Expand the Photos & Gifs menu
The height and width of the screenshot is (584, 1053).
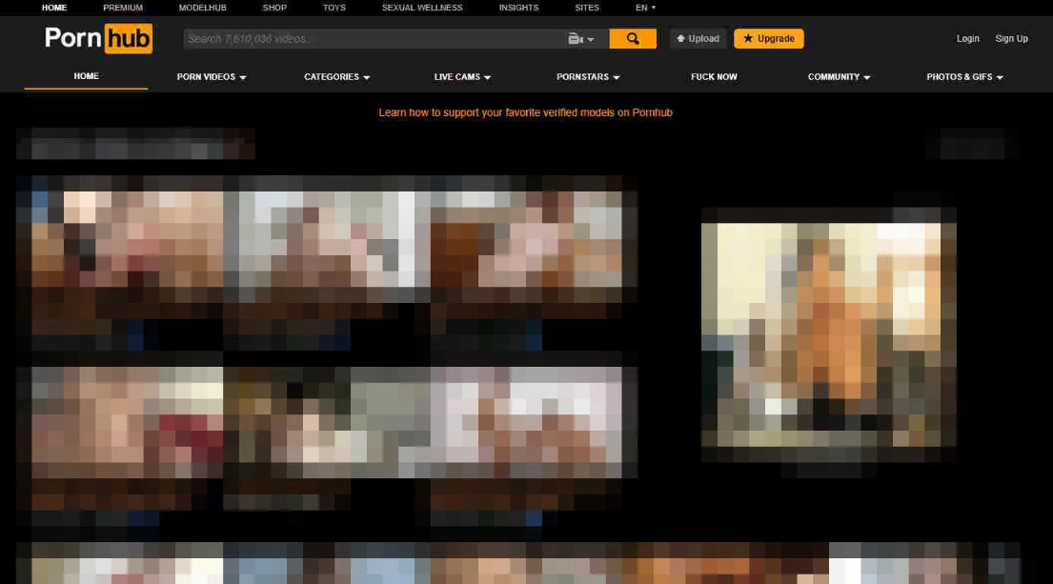pyautogui.click(x=964, y=77)
